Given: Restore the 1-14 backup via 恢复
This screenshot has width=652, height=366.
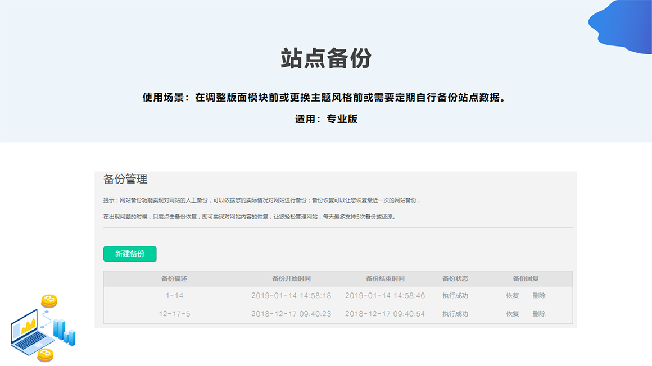Looking at the screenshot, I should click(512, 296).
